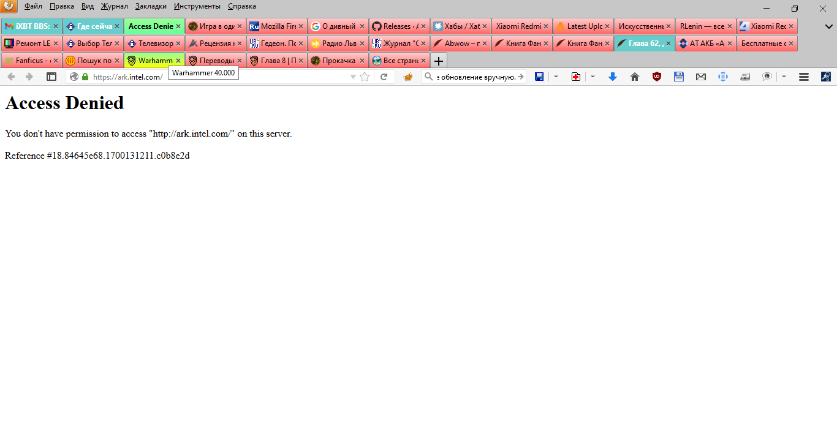
Task: Switch to the Ремонт LE tab
Action: click(32, 43)
